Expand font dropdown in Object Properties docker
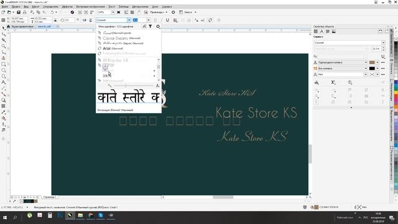398x224 pixels. (384, 43)
